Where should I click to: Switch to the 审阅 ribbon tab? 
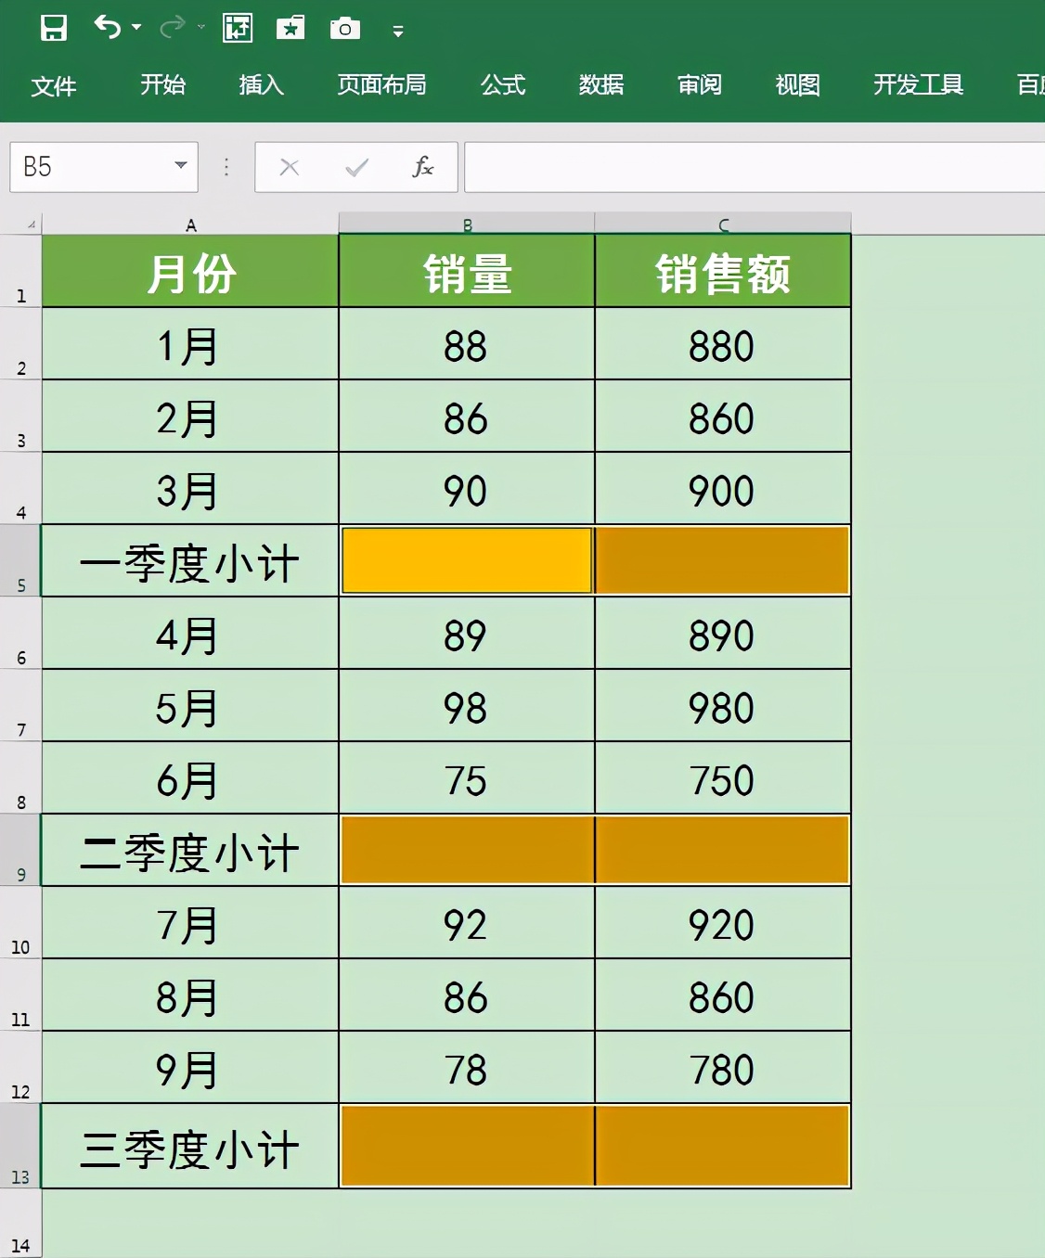click(x=699, y=85)
